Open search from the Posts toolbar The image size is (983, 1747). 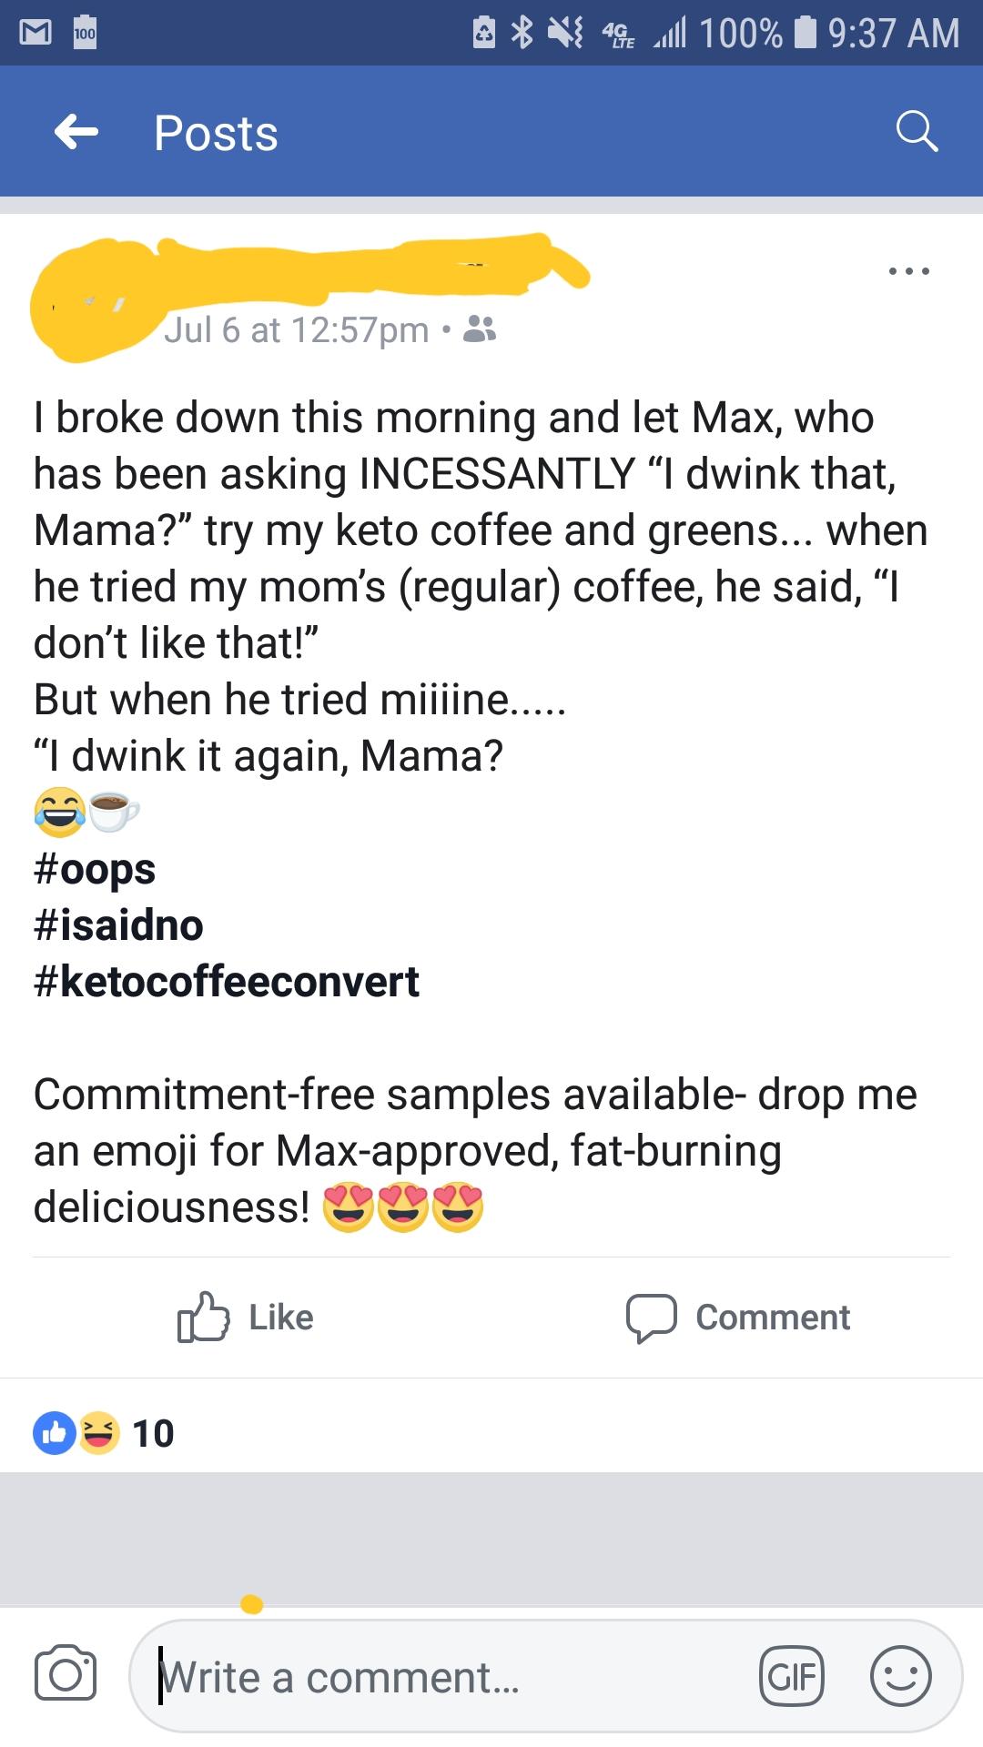tap(919, 133)
